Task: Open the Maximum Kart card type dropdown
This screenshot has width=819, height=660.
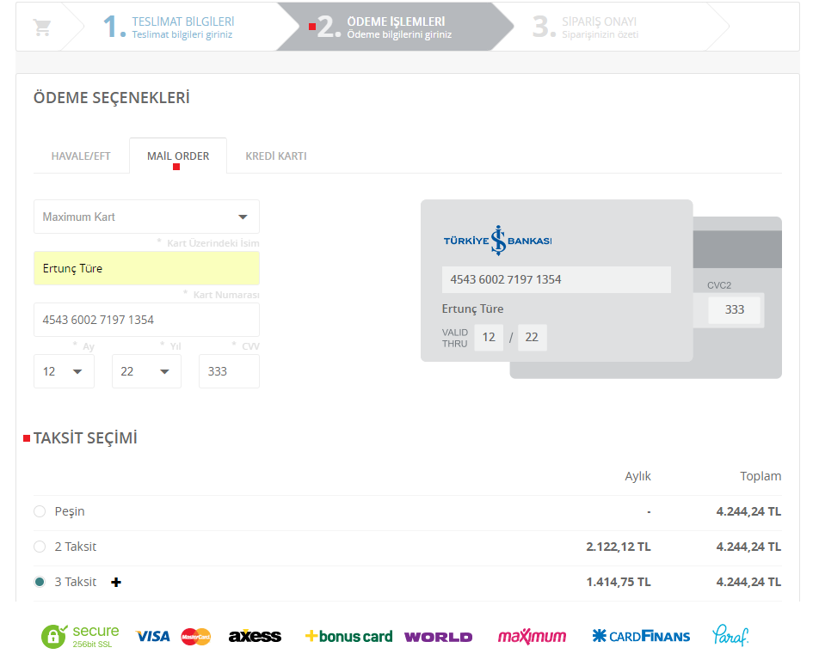Action: click(x=146, y=217)
